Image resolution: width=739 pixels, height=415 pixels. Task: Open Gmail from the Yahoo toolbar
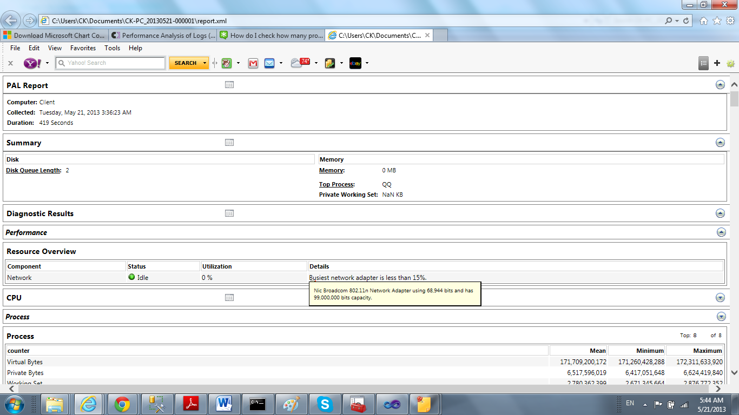pyautogui.click(x=253, y=63)
